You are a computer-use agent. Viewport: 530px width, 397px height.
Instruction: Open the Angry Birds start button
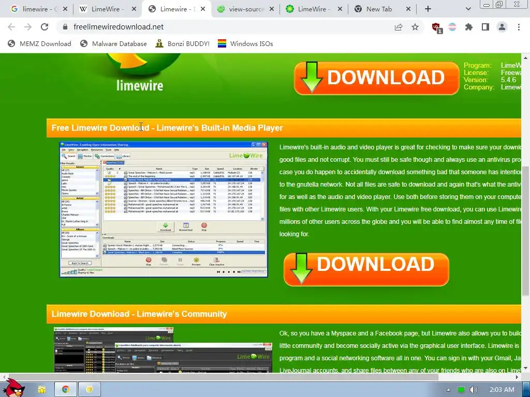[x=13, y=388]
